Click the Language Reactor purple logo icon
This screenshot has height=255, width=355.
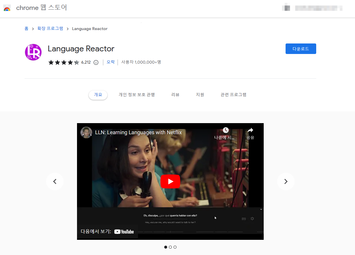click(x=33, y=52)
